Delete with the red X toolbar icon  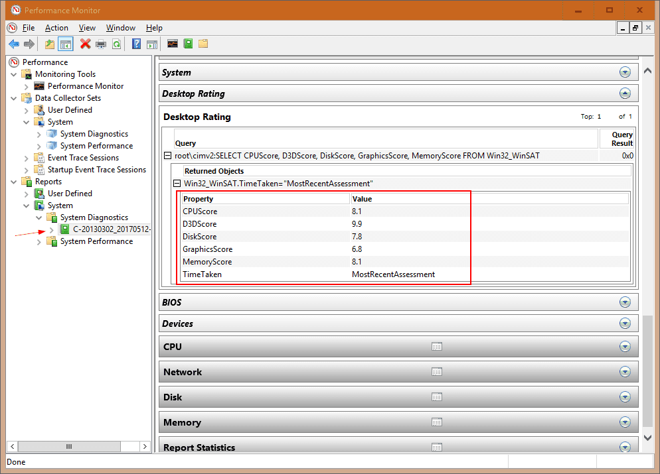(x=86, y=44)
